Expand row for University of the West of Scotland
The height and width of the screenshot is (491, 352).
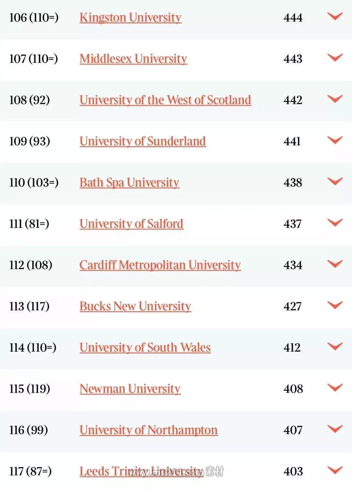[x=335, y=99]
